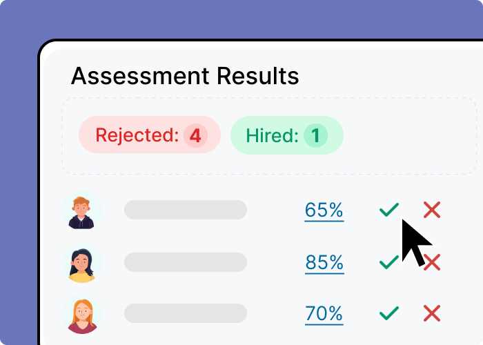Viewport: 483px width, 345px height.
Task: Hire the candidate scoring 70%
Action: pyautogui.click(x=389, y=314)
